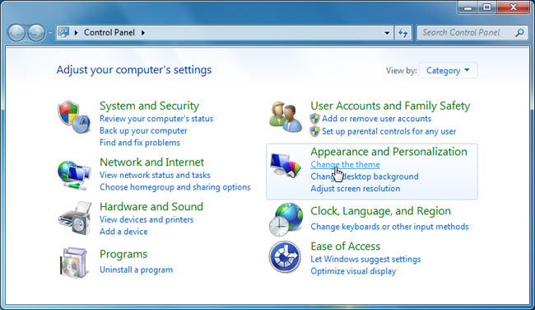
Task: Click Let Windows suggest settings
Action: [365, 259]
